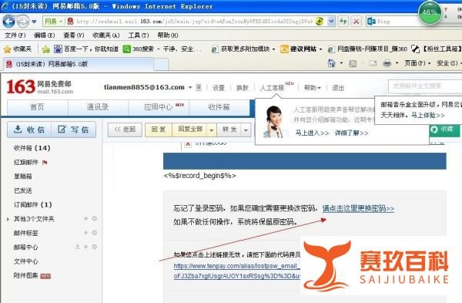
Task: Open the 工具(T) menu
Action: tap(139, 35)
